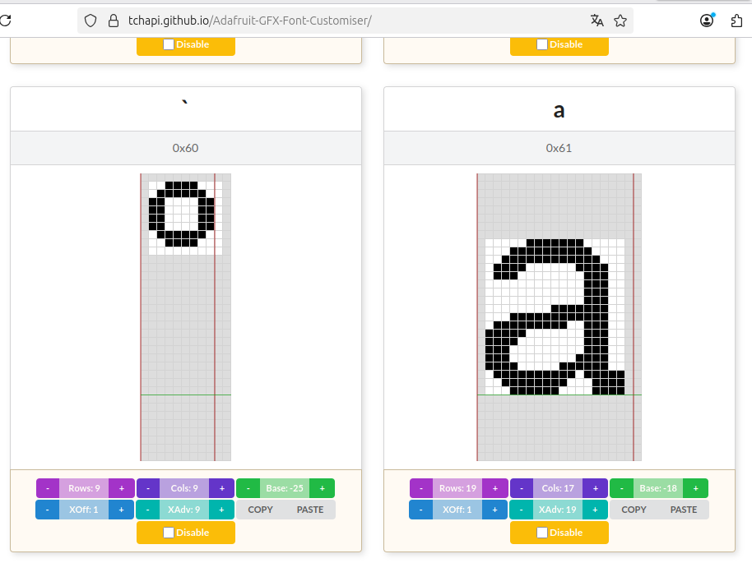Increase Base value for glyph 'a'
The height and width of the screenshot is (563, 752).
695,488
